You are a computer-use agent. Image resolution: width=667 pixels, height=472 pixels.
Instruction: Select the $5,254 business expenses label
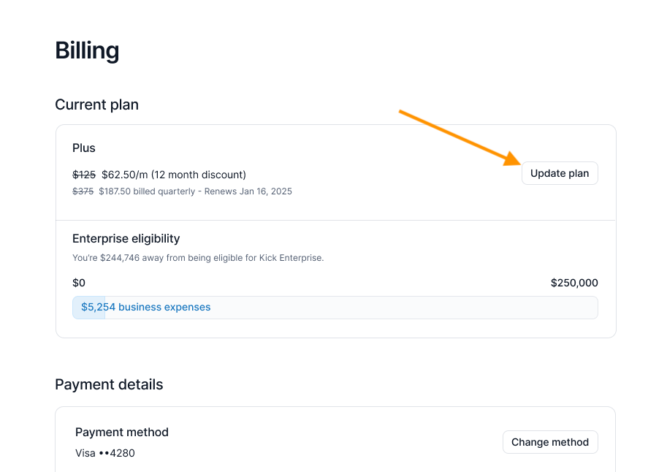[x=145, y=308]
